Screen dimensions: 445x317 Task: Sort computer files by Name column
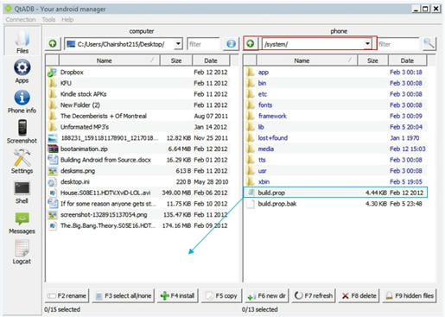[x=110, y=60]
